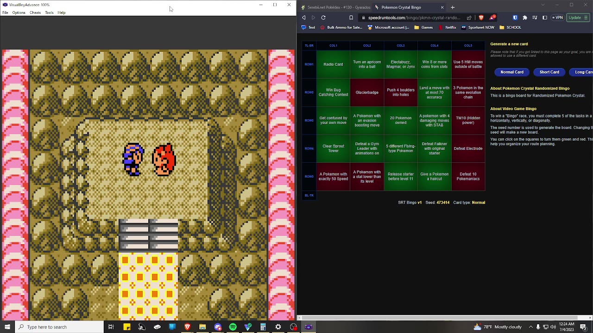The width and height of the screenshot is (593, 333).
Task: Open the Windows Start menu
Action: [7, 327]
